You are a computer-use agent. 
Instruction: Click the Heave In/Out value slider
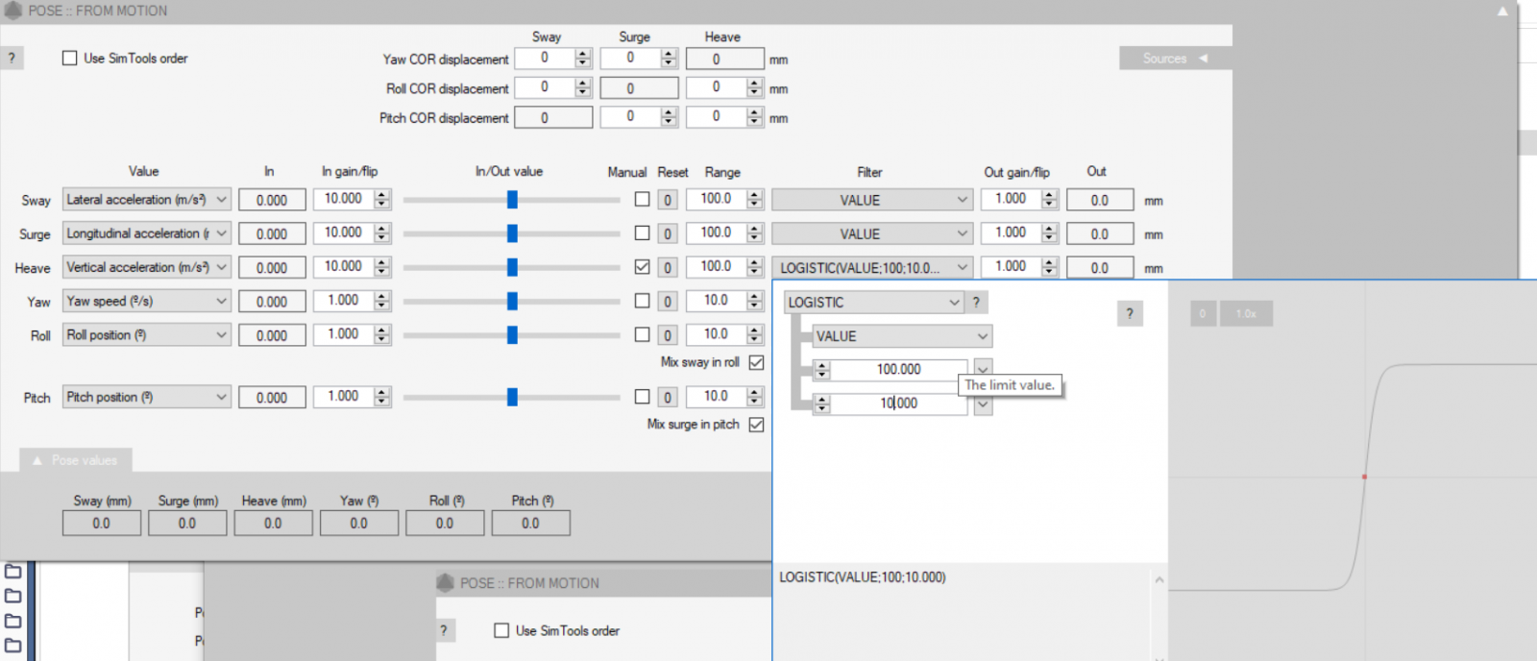[x=511, y=267]
